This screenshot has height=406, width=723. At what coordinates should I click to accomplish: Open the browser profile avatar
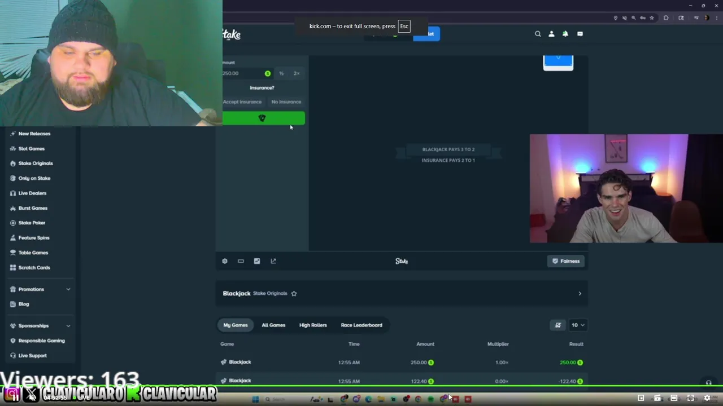(706, 18)
